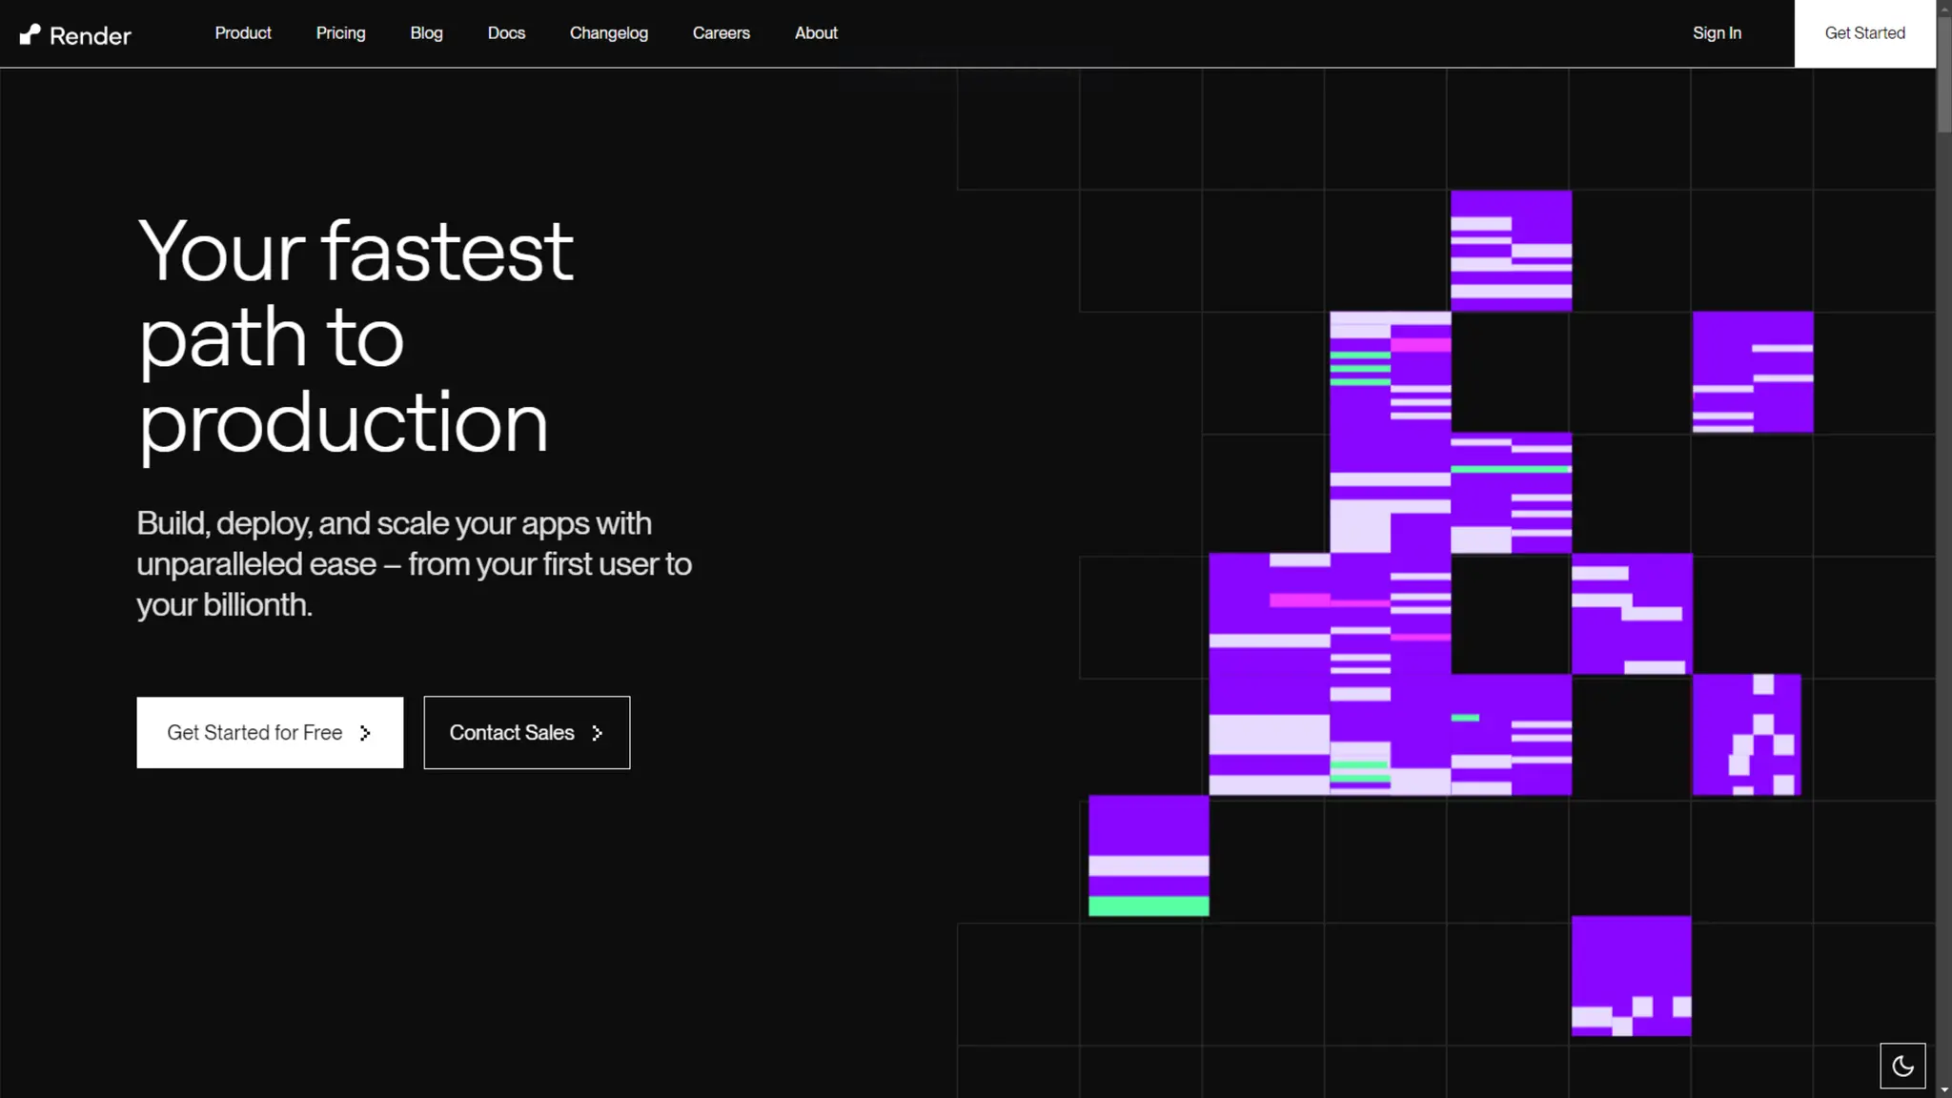Open the Docs page
This screenshot has width=1952, height=1098.
pos(506,33)
